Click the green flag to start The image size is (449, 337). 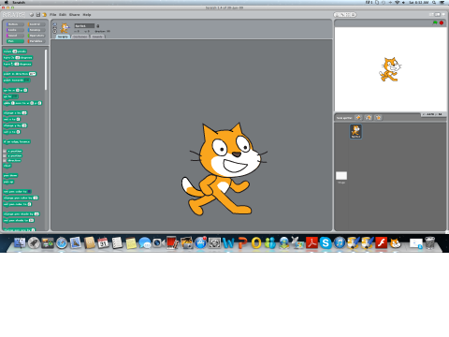(x=435, y=22)
